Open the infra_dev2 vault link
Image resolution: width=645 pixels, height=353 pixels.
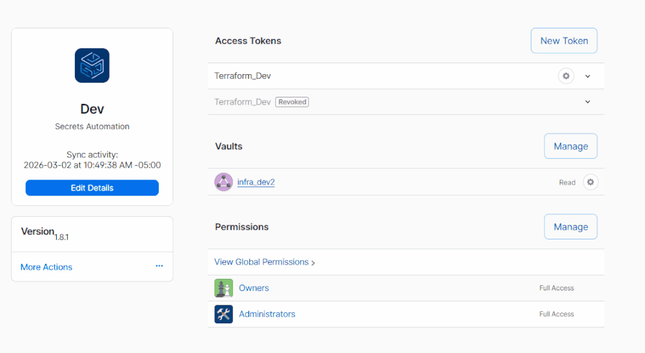pos(256,182)
